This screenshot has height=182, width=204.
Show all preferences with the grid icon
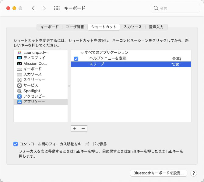pyautogui.click(x=57, y=8)
